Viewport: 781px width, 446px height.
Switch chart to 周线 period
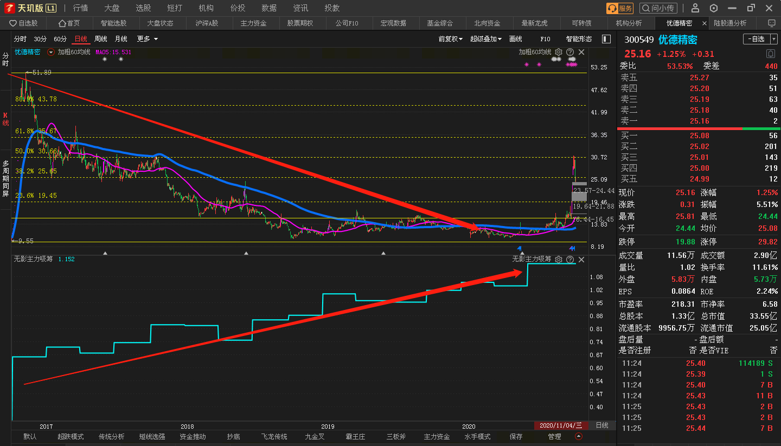point(101,39)
